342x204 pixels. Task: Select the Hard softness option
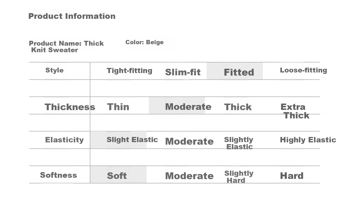tap(292, 176)
